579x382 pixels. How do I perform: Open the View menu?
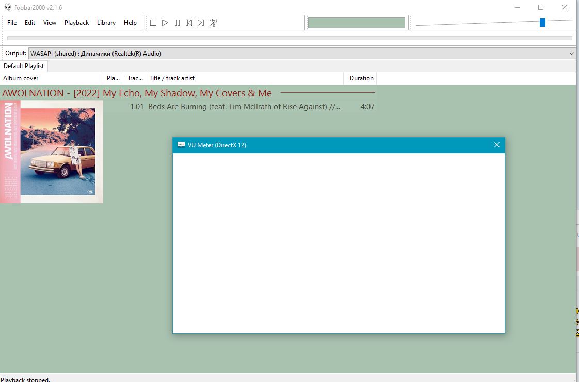coord(50,23)
